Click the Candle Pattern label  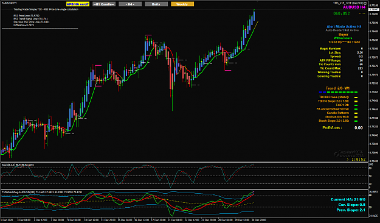click(338, 113)
